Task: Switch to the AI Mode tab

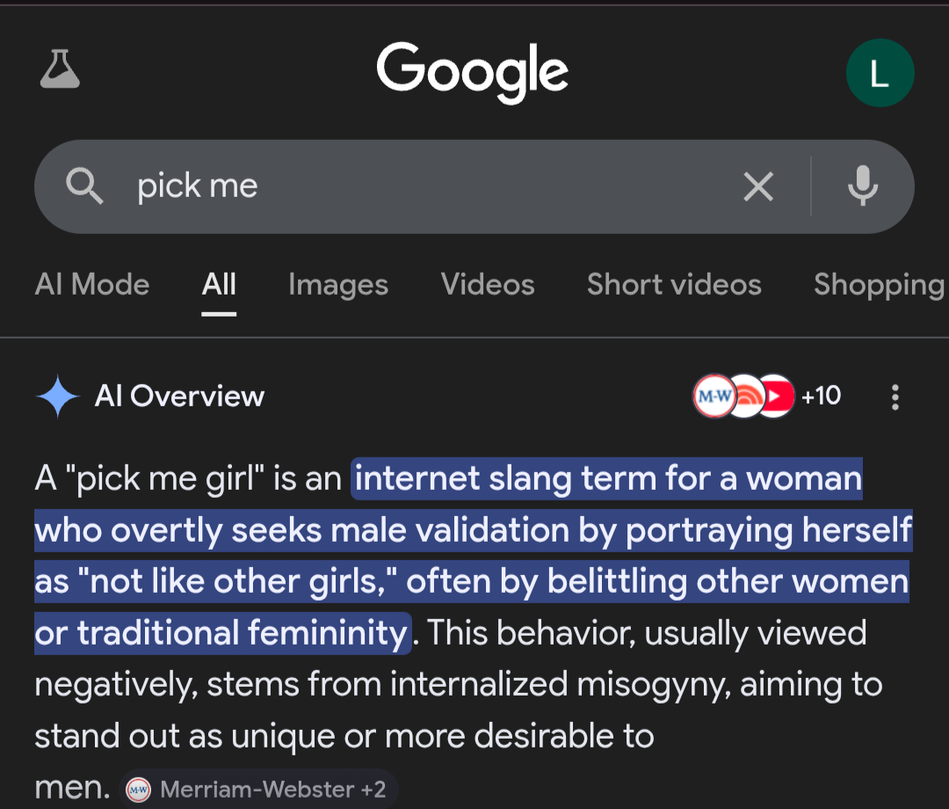Action: click(92, 285)
